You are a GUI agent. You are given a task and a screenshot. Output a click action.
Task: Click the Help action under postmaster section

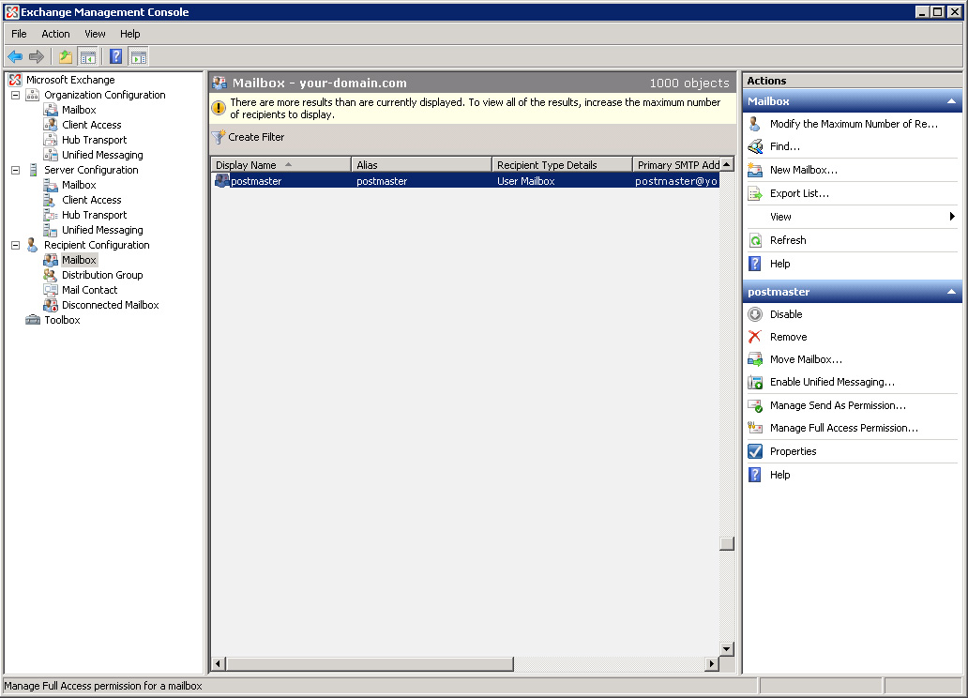(x=779, y=475)
